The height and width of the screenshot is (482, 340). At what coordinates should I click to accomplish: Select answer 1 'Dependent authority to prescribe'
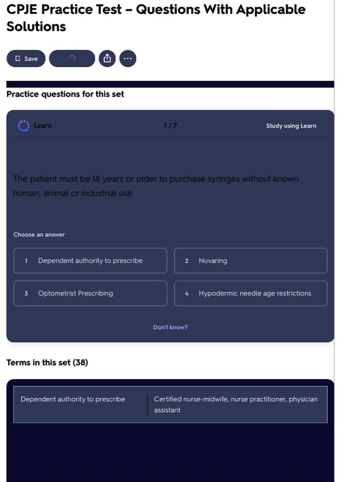90,261
